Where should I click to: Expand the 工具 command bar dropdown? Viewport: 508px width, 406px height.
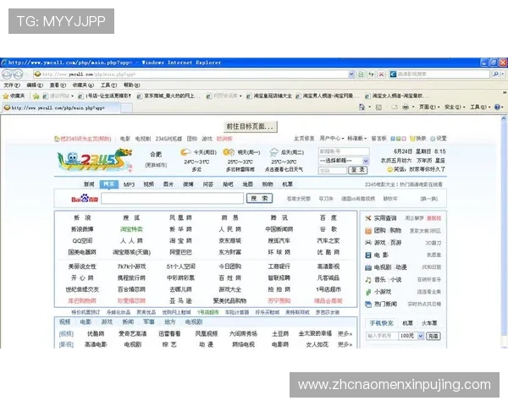(480, 107)
